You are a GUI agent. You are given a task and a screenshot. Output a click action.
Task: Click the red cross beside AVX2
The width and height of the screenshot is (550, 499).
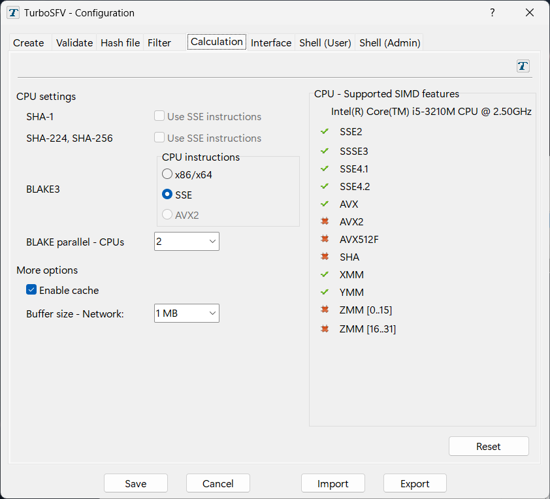325,222
